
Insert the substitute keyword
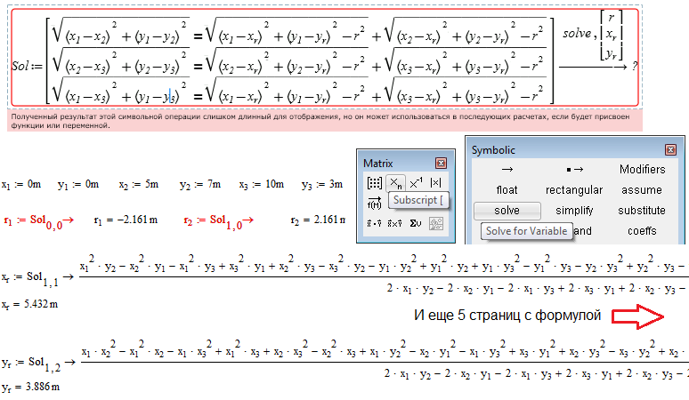pyautogui.click(x=642, y=211)
